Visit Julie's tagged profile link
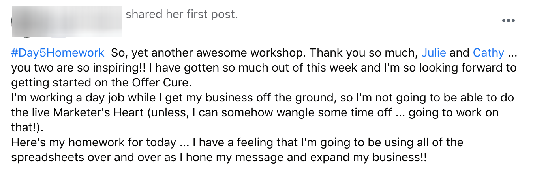The width and height of the screenshot is (533, 173). pos(434,53)
